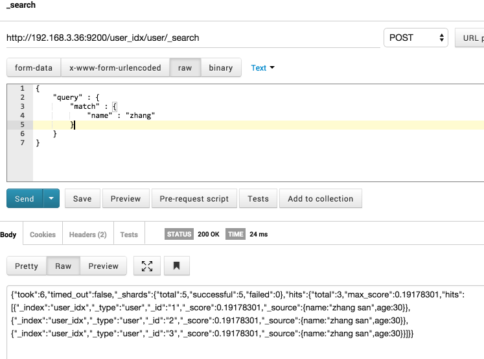Send the request
Viewport: 484px width, 359px height.
tap(25, 198)
